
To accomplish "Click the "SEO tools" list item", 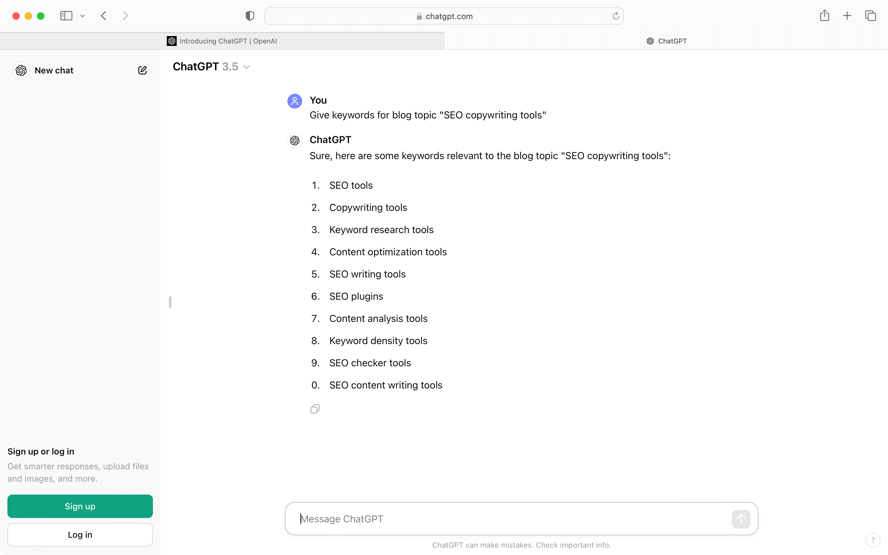I will coord(351,185).
